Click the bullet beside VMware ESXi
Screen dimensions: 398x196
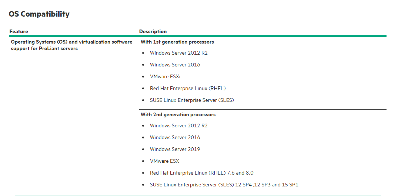(143, 77)
